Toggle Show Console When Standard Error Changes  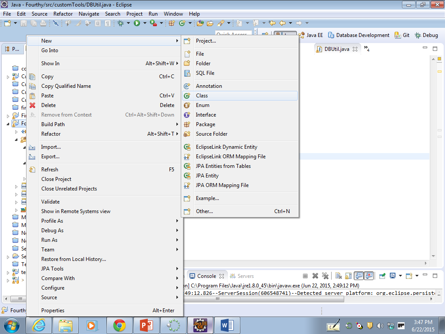[369, 276]
